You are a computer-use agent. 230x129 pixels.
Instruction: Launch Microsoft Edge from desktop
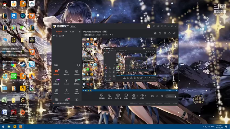(x=14, y=18)
